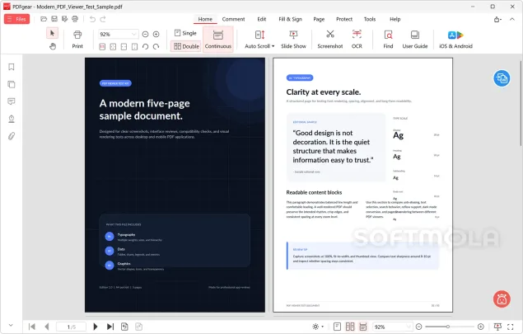Image resolution: width=523 pixels, height=334 pixels.
Task: Open the Annotations comments sidebar panel
Action: (12, 101)
